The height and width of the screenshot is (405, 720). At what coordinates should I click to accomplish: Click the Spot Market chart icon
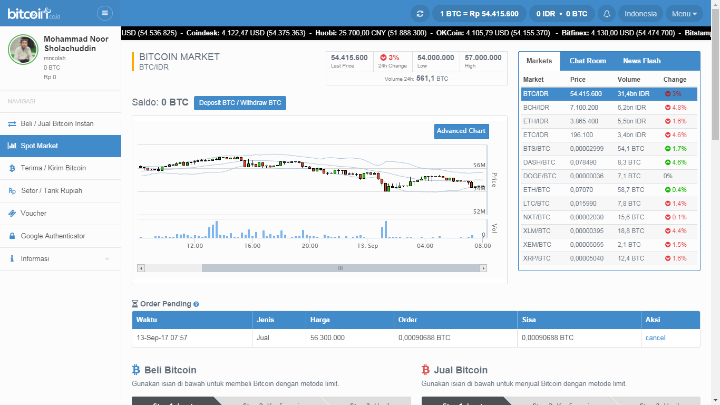click(12, 146)
